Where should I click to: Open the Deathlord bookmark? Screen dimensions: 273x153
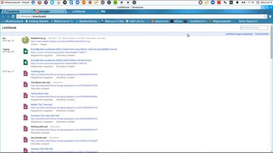point(196,21)
